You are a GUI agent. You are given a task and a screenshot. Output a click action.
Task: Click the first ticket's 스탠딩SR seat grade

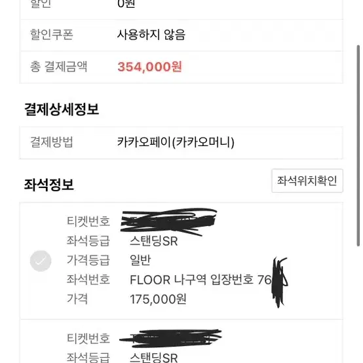coord(154,241)
